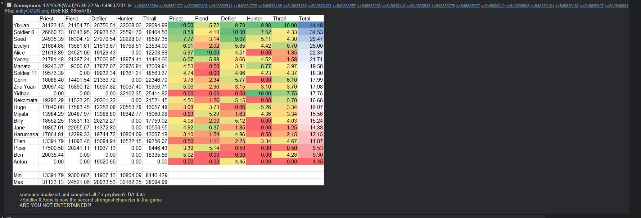Follow backlink >>549633138

(295, 6)
